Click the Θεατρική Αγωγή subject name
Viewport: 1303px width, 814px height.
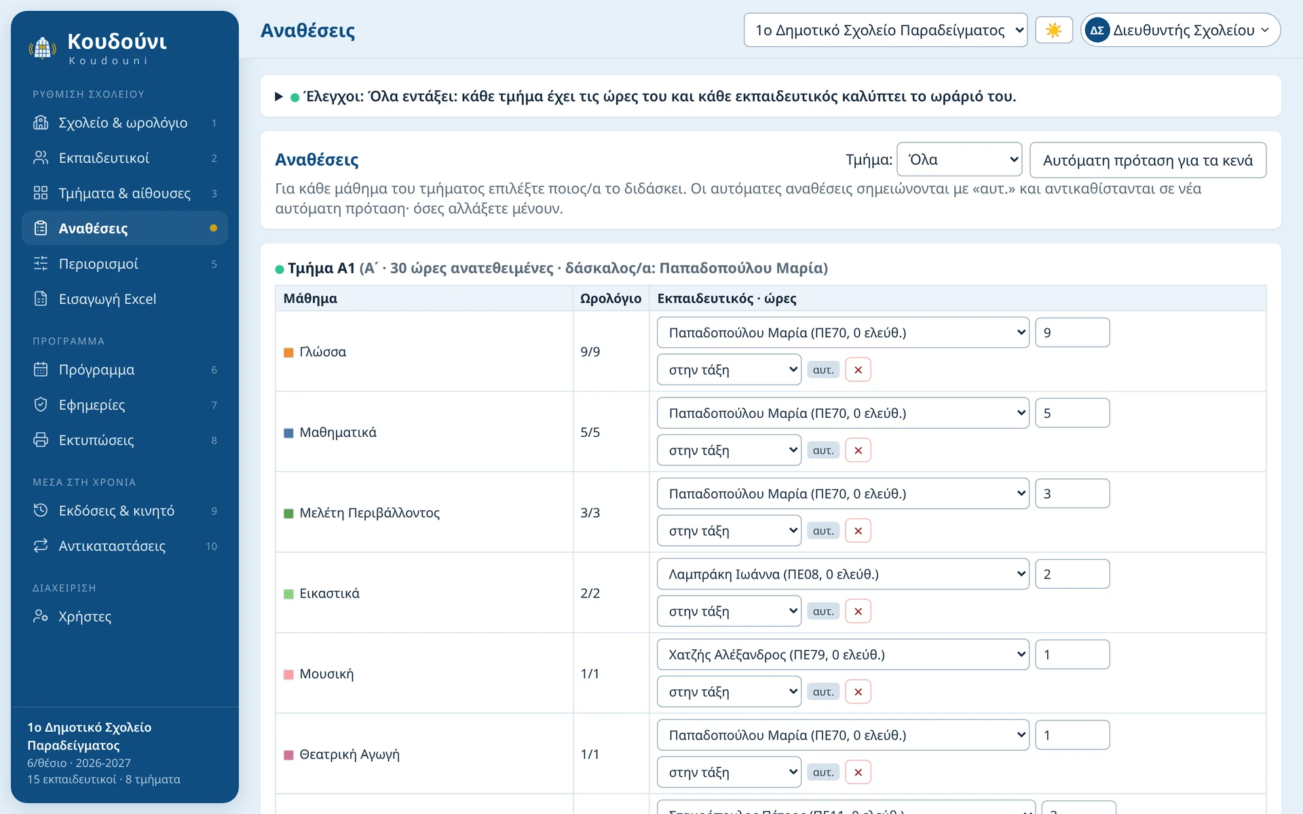[x=350, y=754]
